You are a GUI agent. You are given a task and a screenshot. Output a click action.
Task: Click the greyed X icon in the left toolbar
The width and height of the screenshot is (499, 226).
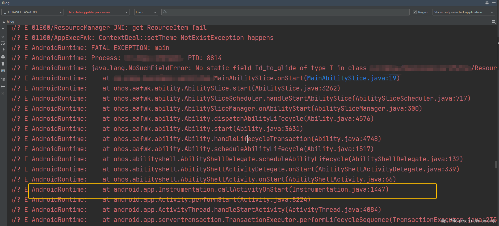[3, 93]
